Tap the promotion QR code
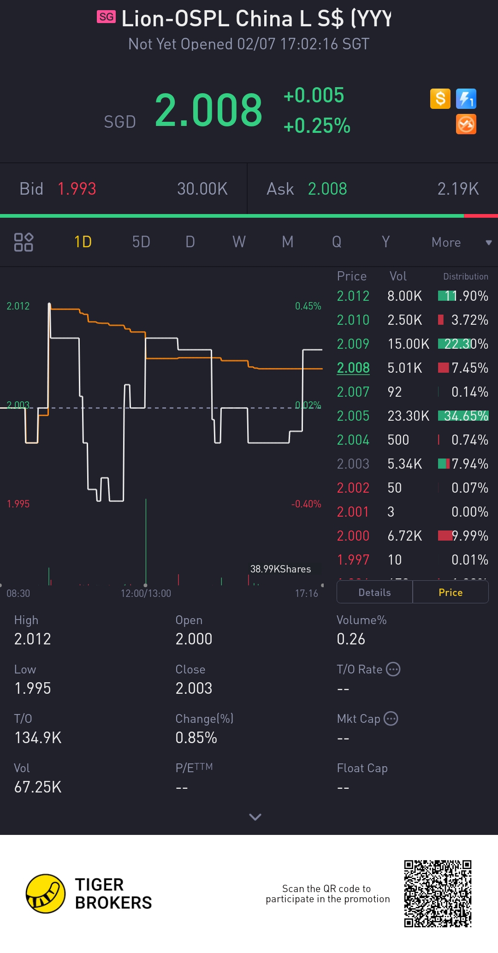Image resolution: width=498 pixels, height=953 pixels. pyautogui.click(x=438, y=893)
